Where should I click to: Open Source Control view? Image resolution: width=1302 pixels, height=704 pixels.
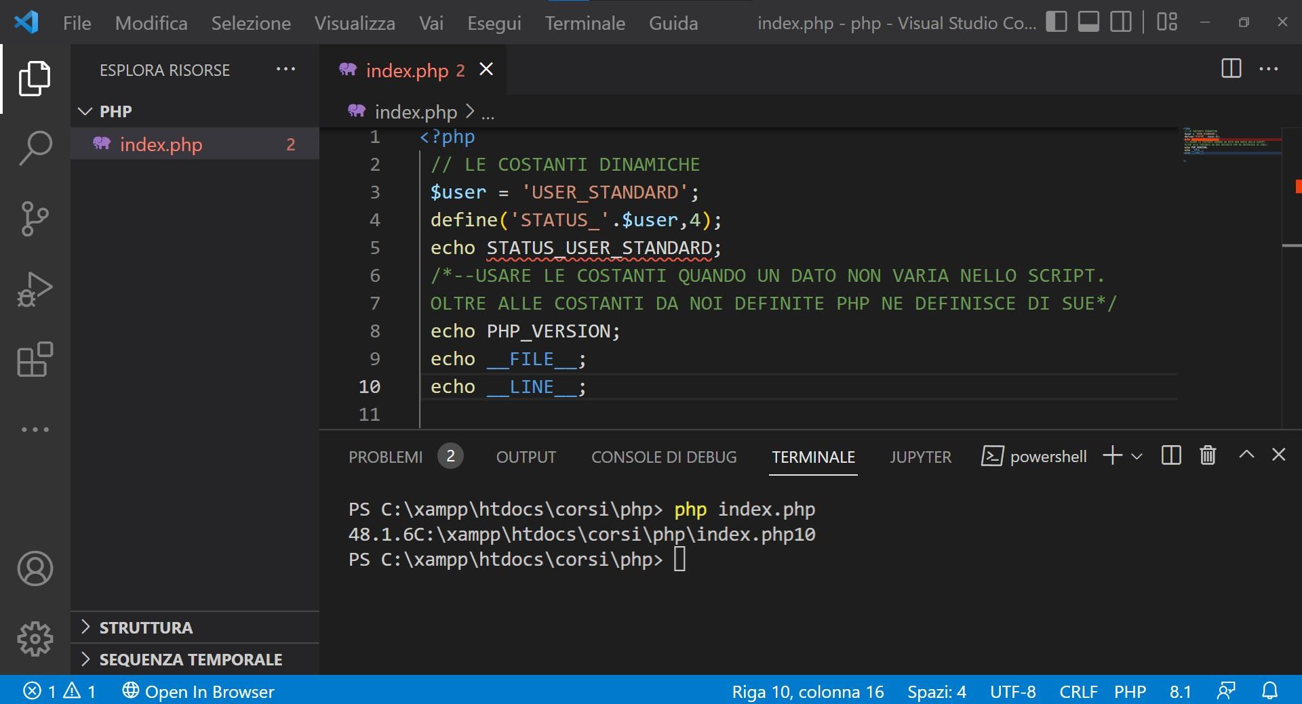[35, 218]
